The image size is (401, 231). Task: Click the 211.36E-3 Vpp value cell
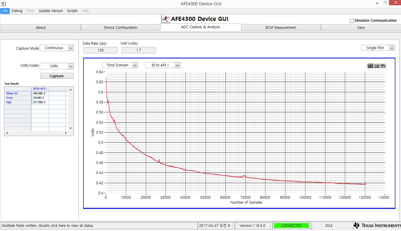click(40, 102)
